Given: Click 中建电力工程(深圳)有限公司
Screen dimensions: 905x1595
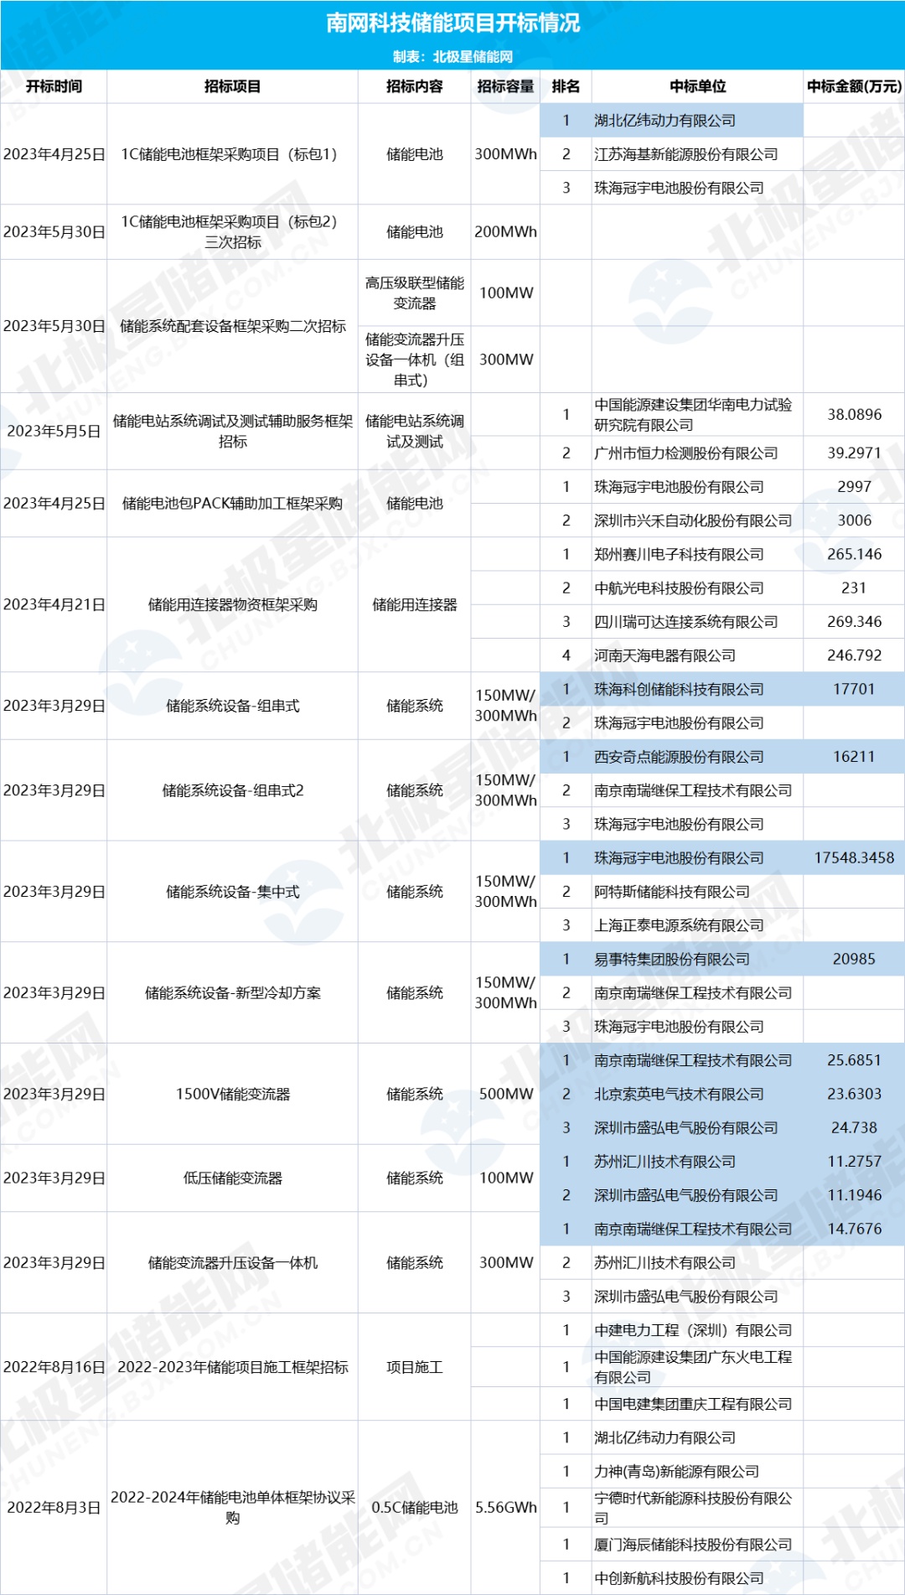Looking at the screenshot, I should (x=692, y=1330).
